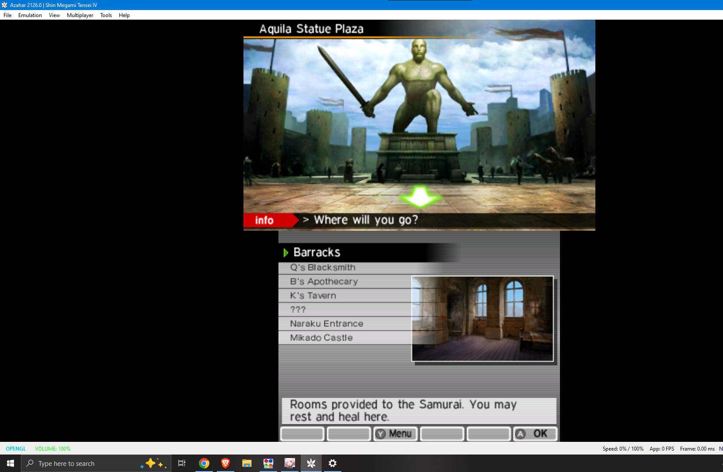The width and height of the screenshot is (723, 472).
Task: Open Brave browser from the taskbar
Action: pos(226,463)
